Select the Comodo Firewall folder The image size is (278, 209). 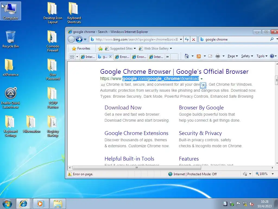53,41
